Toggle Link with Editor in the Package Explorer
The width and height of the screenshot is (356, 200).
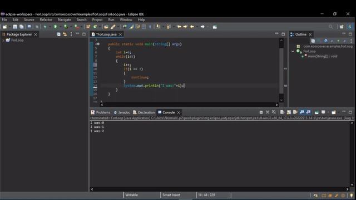coord(65,34)
